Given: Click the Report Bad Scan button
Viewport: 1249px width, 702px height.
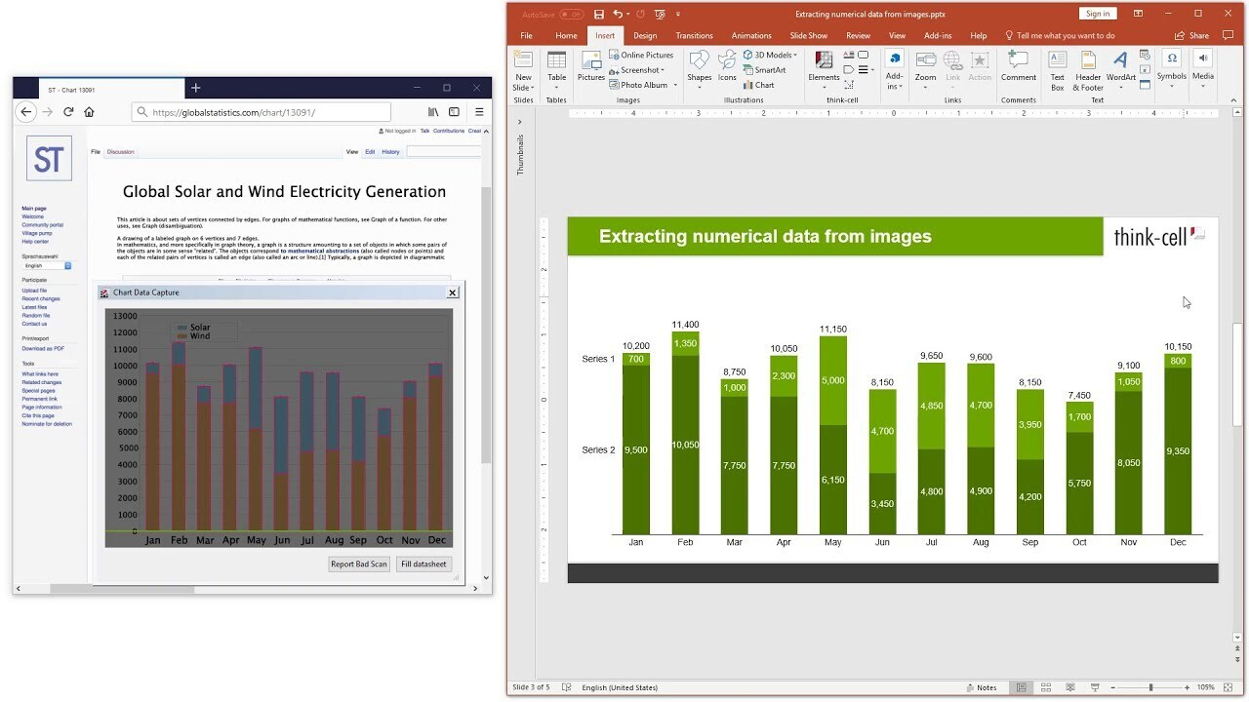Looking at the screenshot, I should click(x=359, y=564).
